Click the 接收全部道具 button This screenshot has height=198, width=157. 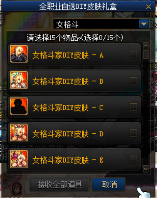[x=60, y=184]
